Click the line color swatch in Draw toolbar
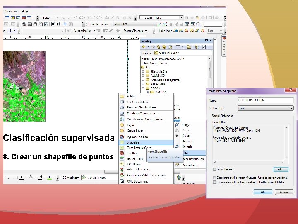Image resolution: width=298 pixels, height=224 pixels. click(x=40, y=178)
